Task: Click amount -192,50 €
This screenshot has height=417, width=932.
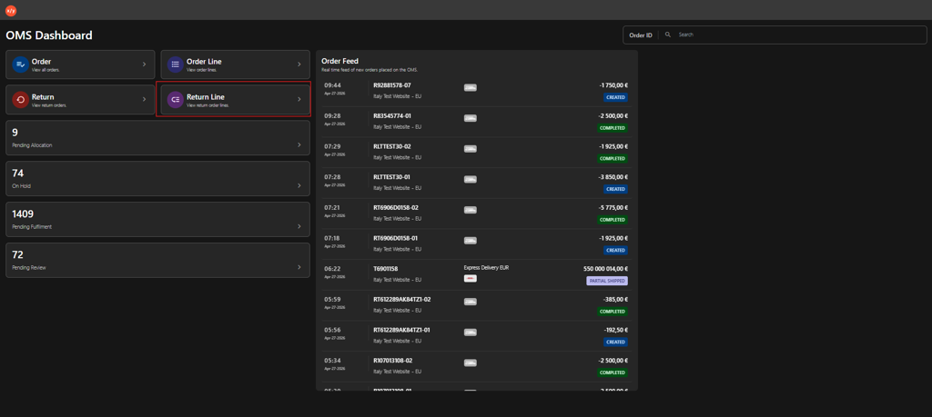Action: tap(616, 330)
